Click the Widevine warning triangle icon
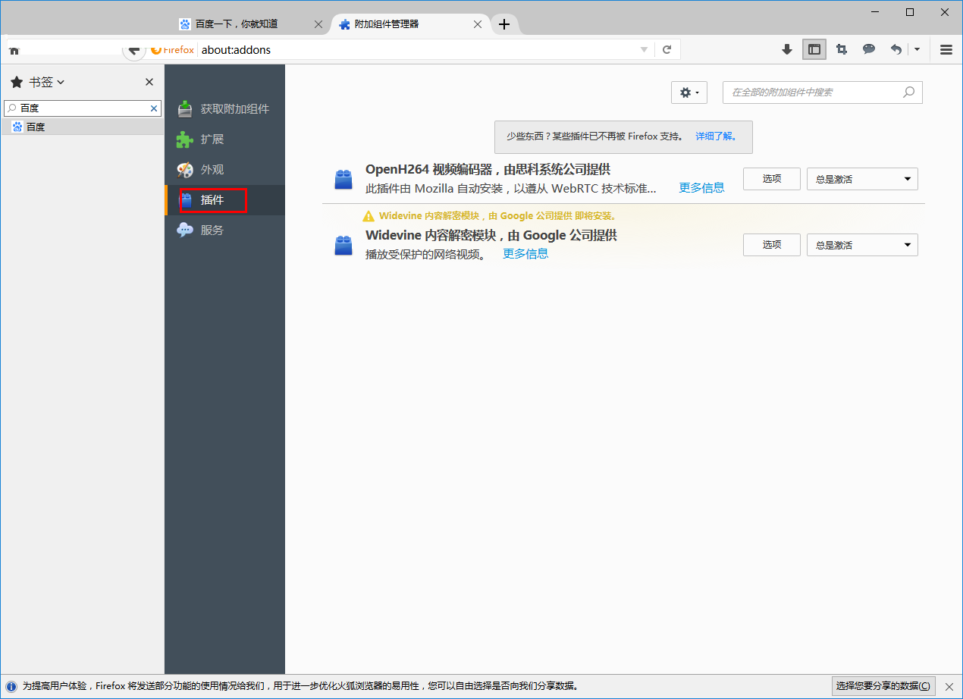The height and width of the screenshot is (699, 963). point(369,216)
